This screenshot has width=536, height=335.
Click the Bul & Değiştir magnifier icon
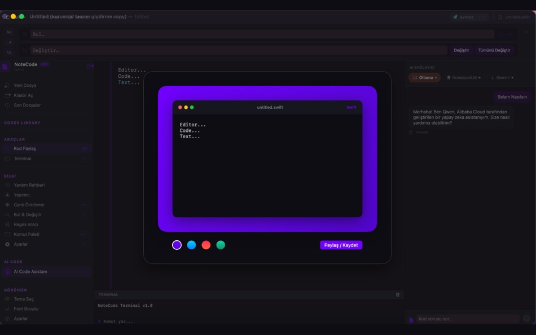point(7,215)
